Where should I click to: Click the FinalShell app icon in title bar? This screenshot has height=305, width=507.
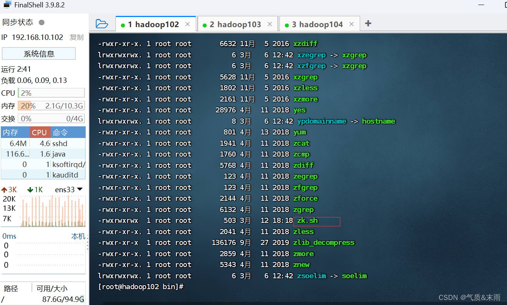[7, 5]
